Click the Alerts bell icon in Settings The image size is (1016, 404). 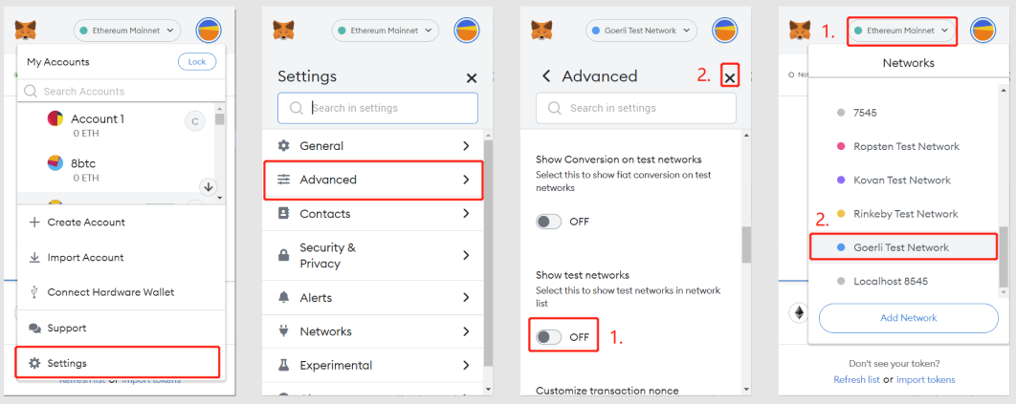tap(284, 297)
